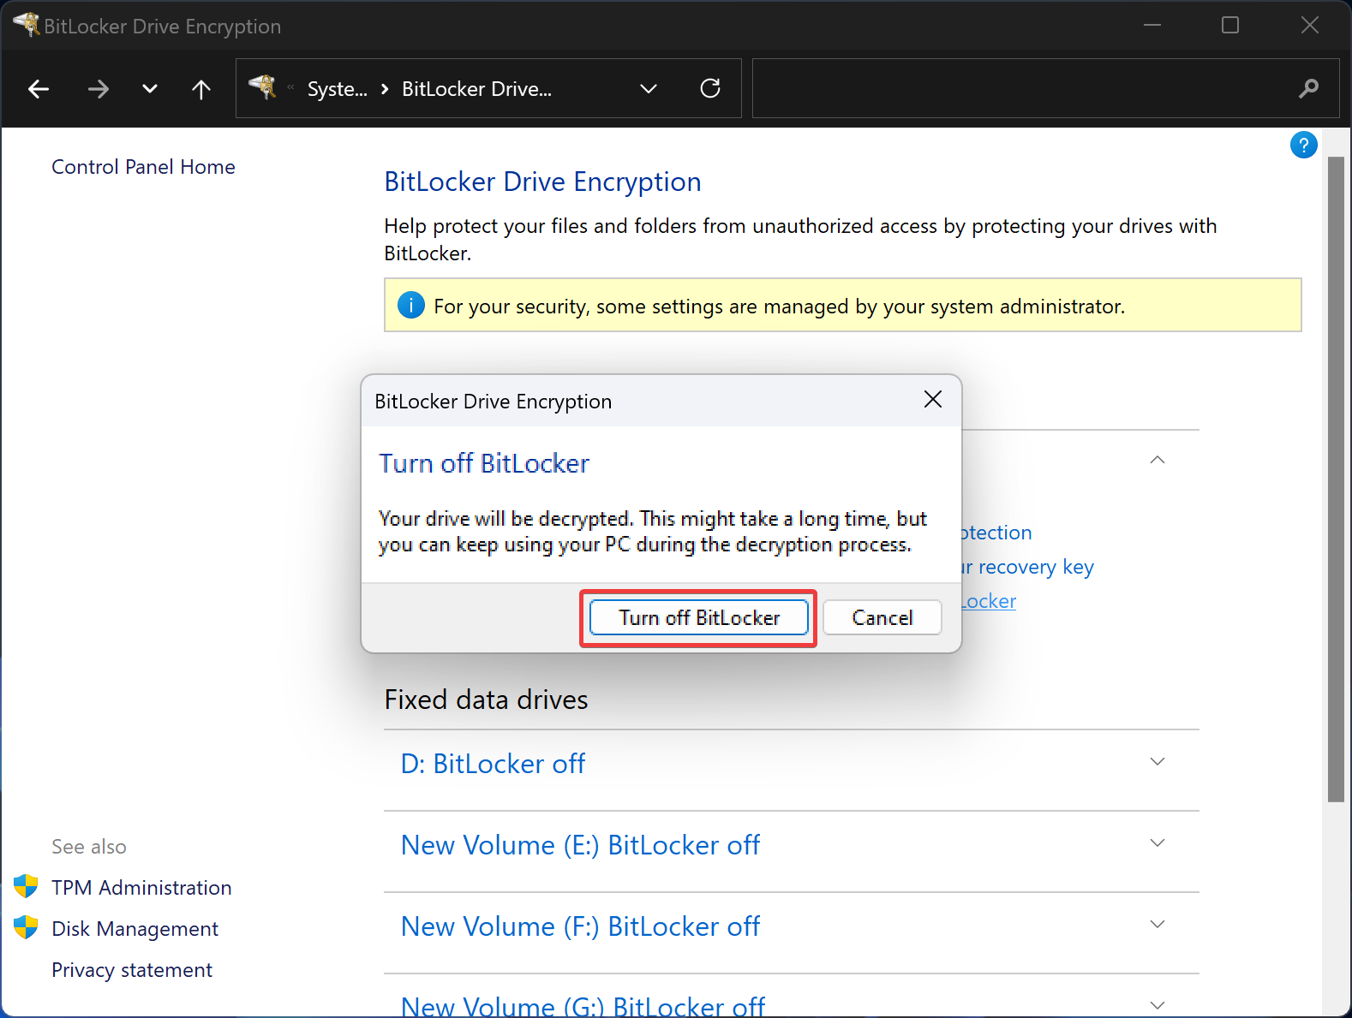
Task: Open the address bar history dropdown
Action: click(649, 89)
